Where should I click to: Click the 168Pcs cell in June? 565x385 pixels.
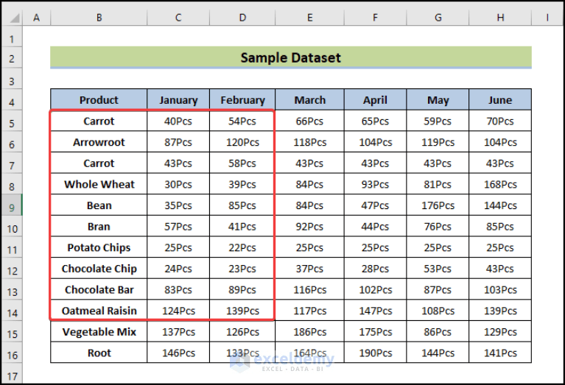[500, 184]
